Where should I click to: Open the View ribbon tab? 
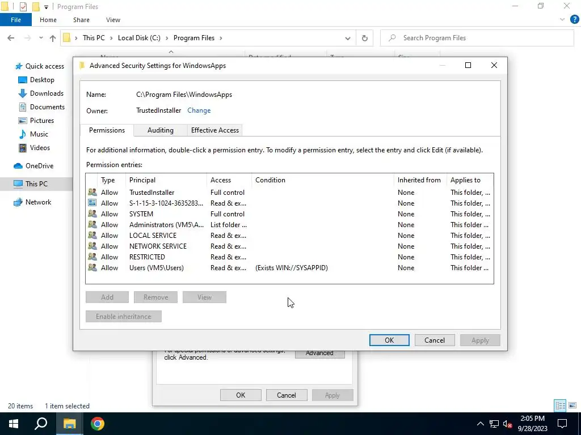coord(113,20)
